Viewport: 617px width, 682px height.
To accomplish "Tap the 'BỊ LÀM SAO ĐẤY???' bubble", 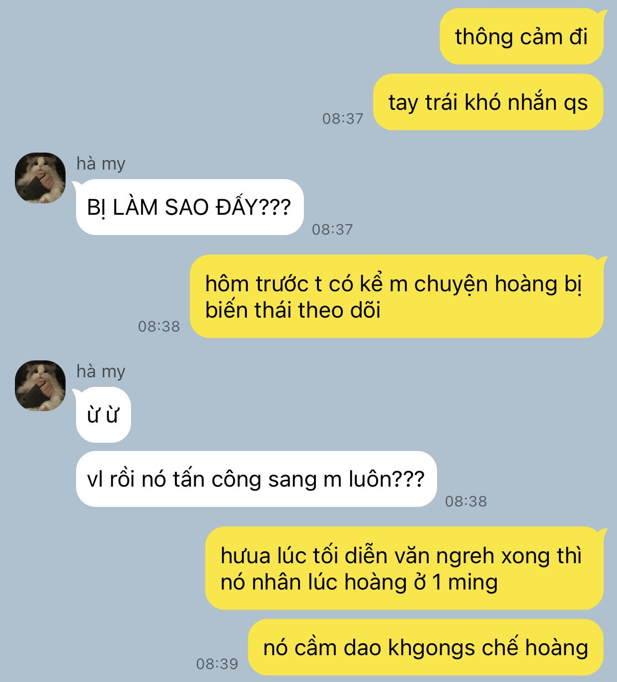I will point(189,207).
